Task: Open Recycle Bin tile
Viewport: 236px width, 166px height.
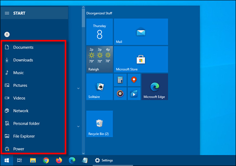Action: point(99,124)
